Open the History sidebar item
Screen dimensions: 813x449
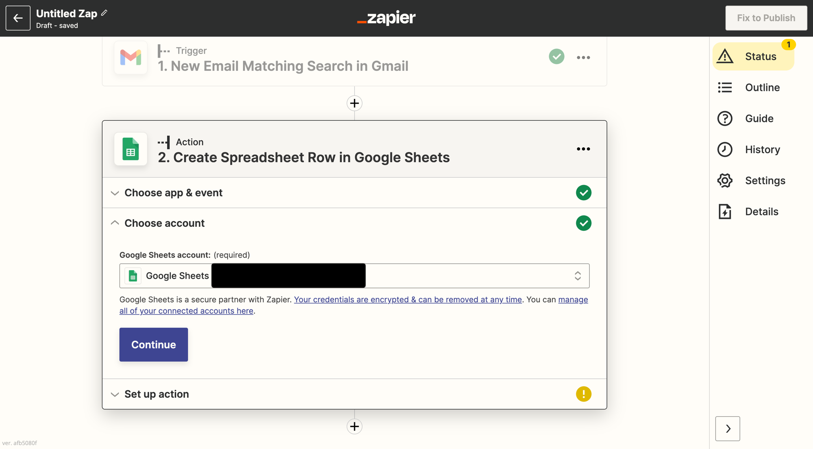753,150
